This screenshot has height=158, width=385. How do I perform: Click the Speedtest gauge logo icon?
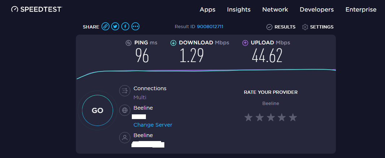pyautogui.click(x=14, y=9)
